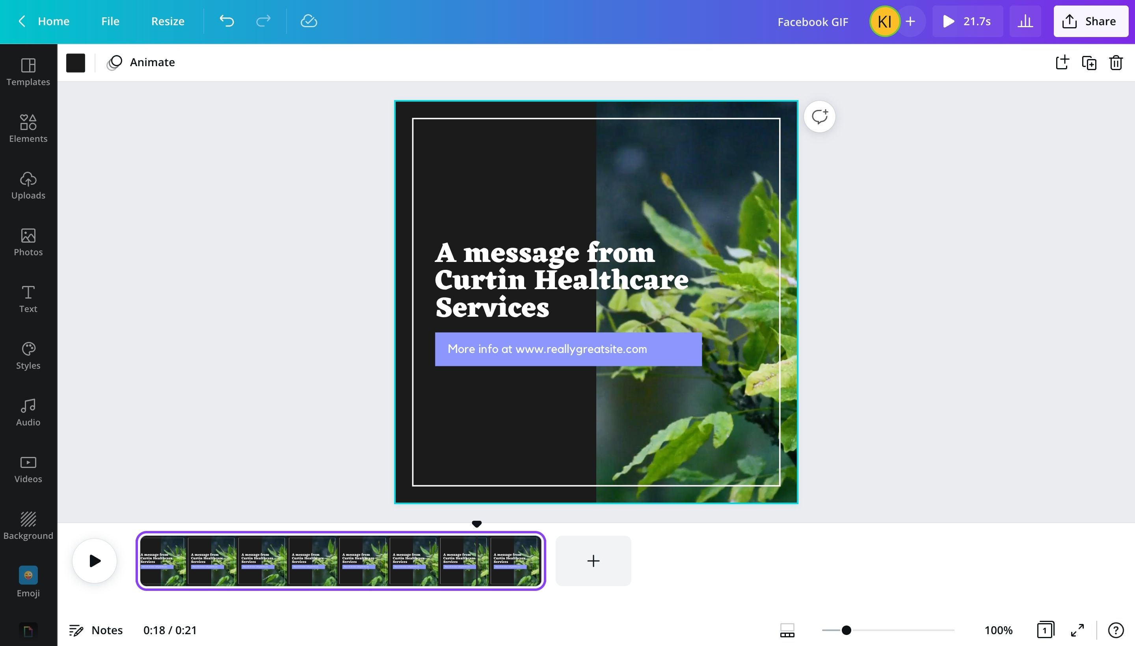Viewport: 1135px width, 646px height.
Task: Play the GIF preview from the timeline
Action: tap(94, 561)
